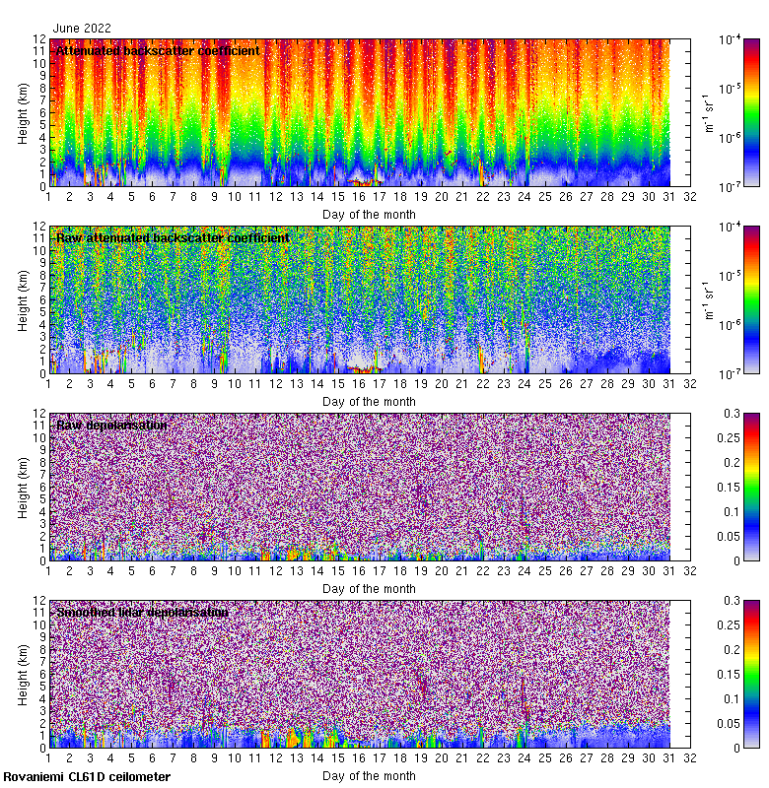
Task: Click 'Day of the month' label under top plot
Action: 370,214
